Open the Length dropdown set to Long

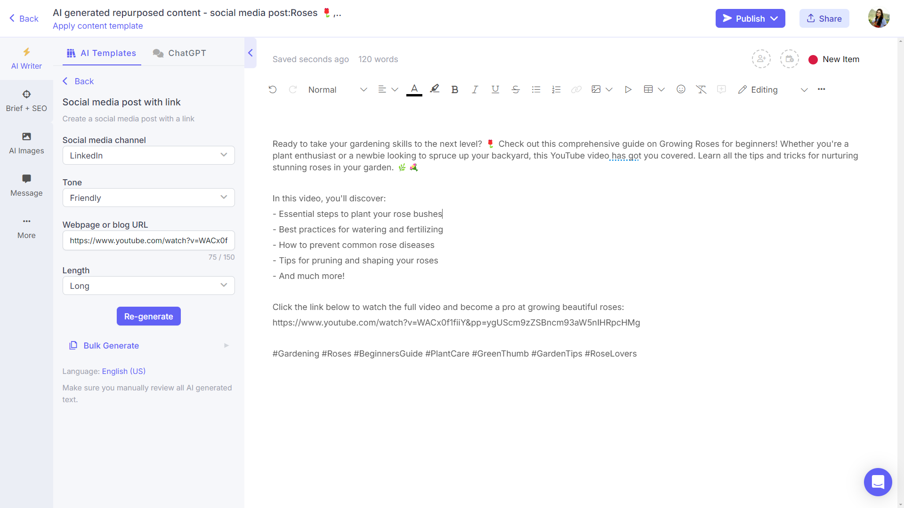(x=148, y=286)
